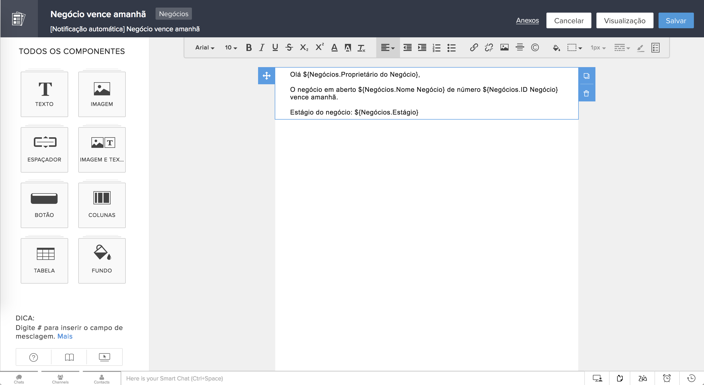The image size is (704, 385).
Task: Insert an image using toolbar image icon
Action: [504, 47]
